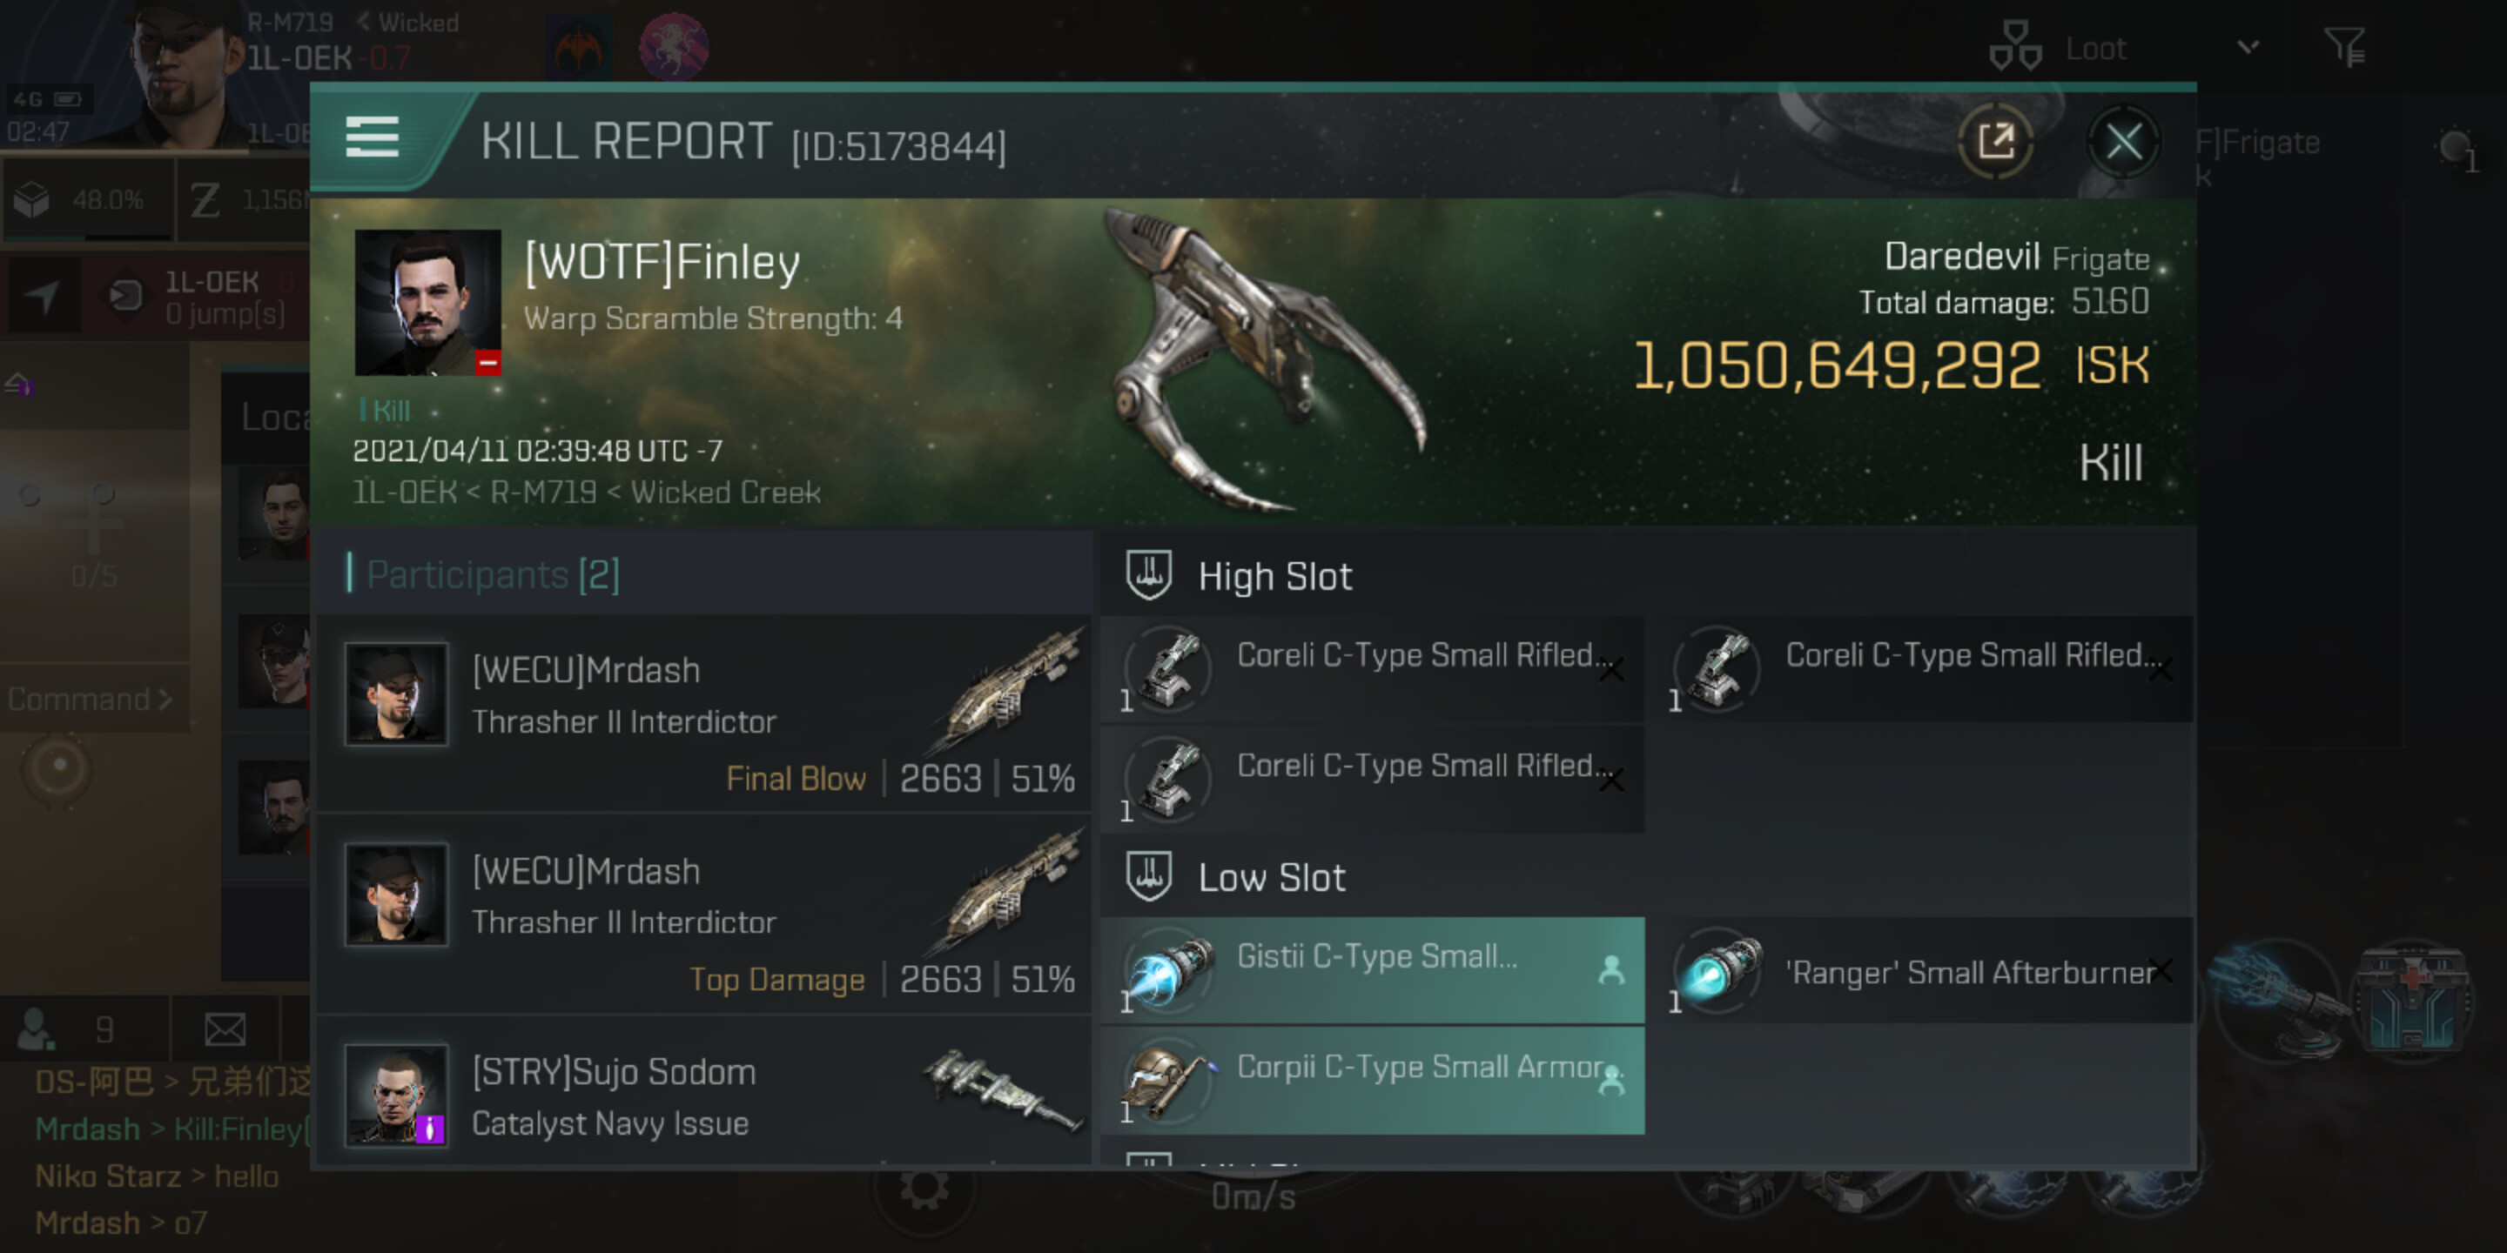Click the share kill report icon
The height and width of the screenshot is (1253, 2507).
[x=1995, y=142]
